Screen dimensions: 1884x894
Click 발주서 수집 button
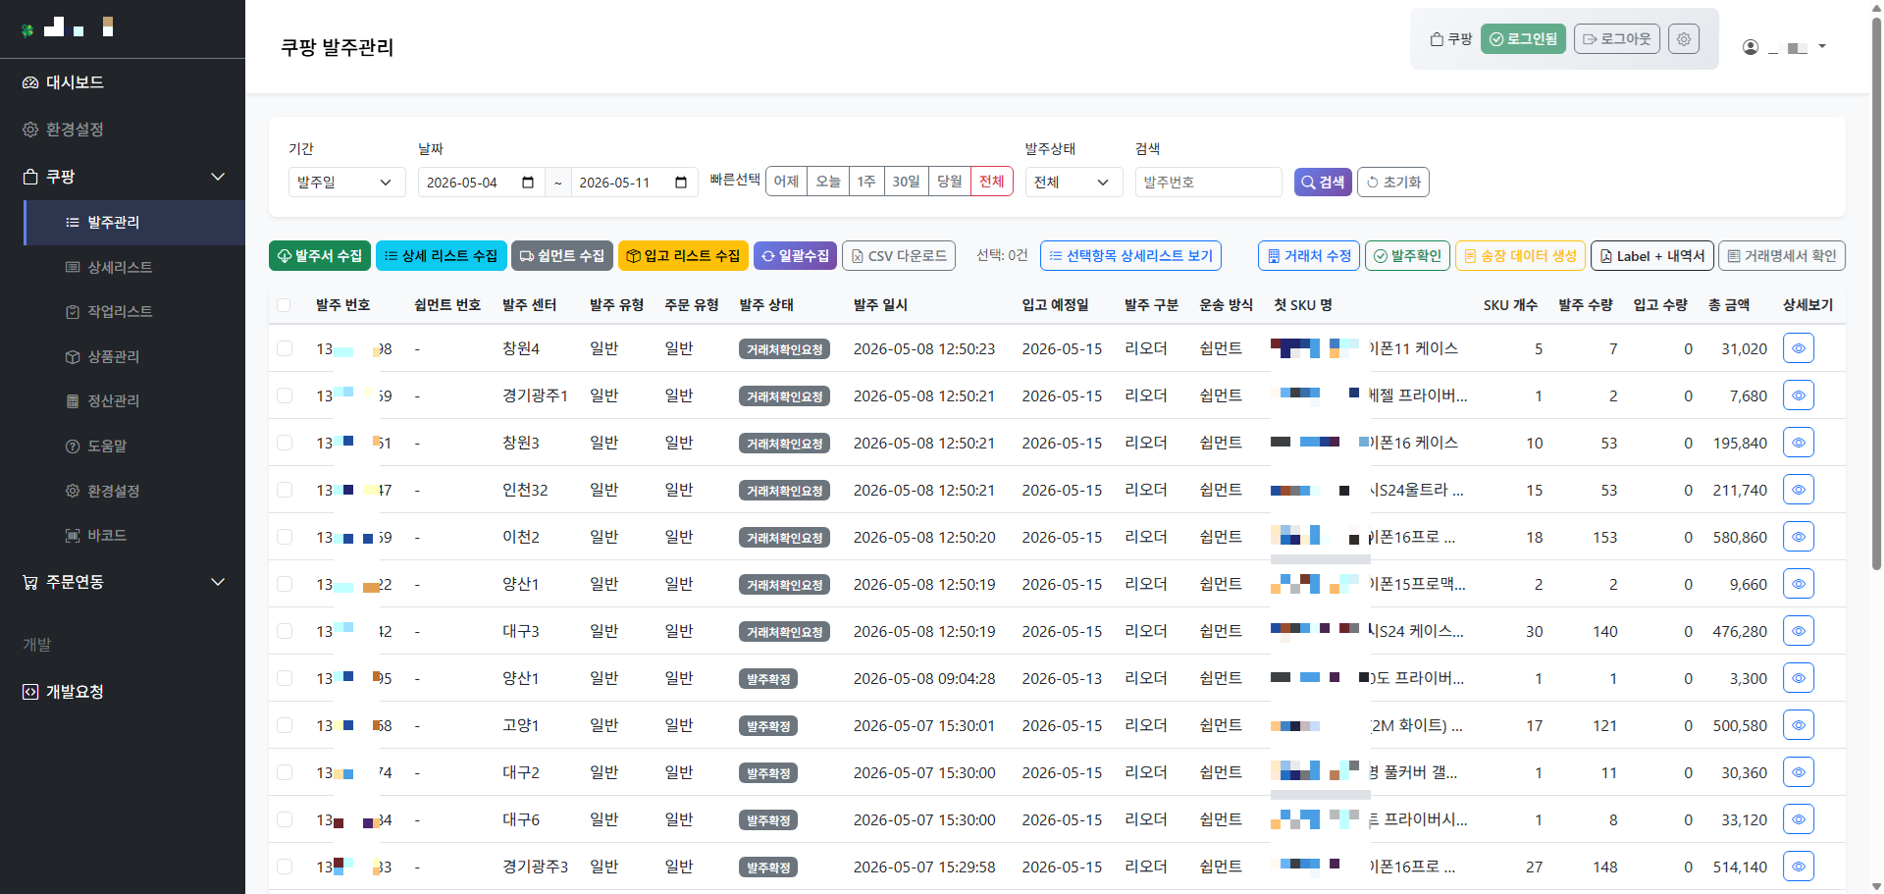tap(320, 256)
